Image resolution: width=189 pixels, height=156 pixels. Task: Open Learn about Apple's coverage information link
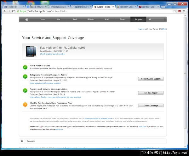point(55,97)
